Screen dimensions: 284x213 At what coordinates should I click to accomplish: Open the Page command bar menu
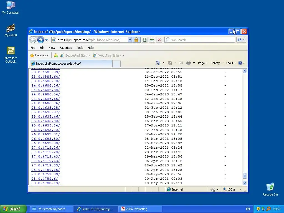click(203, 63)
